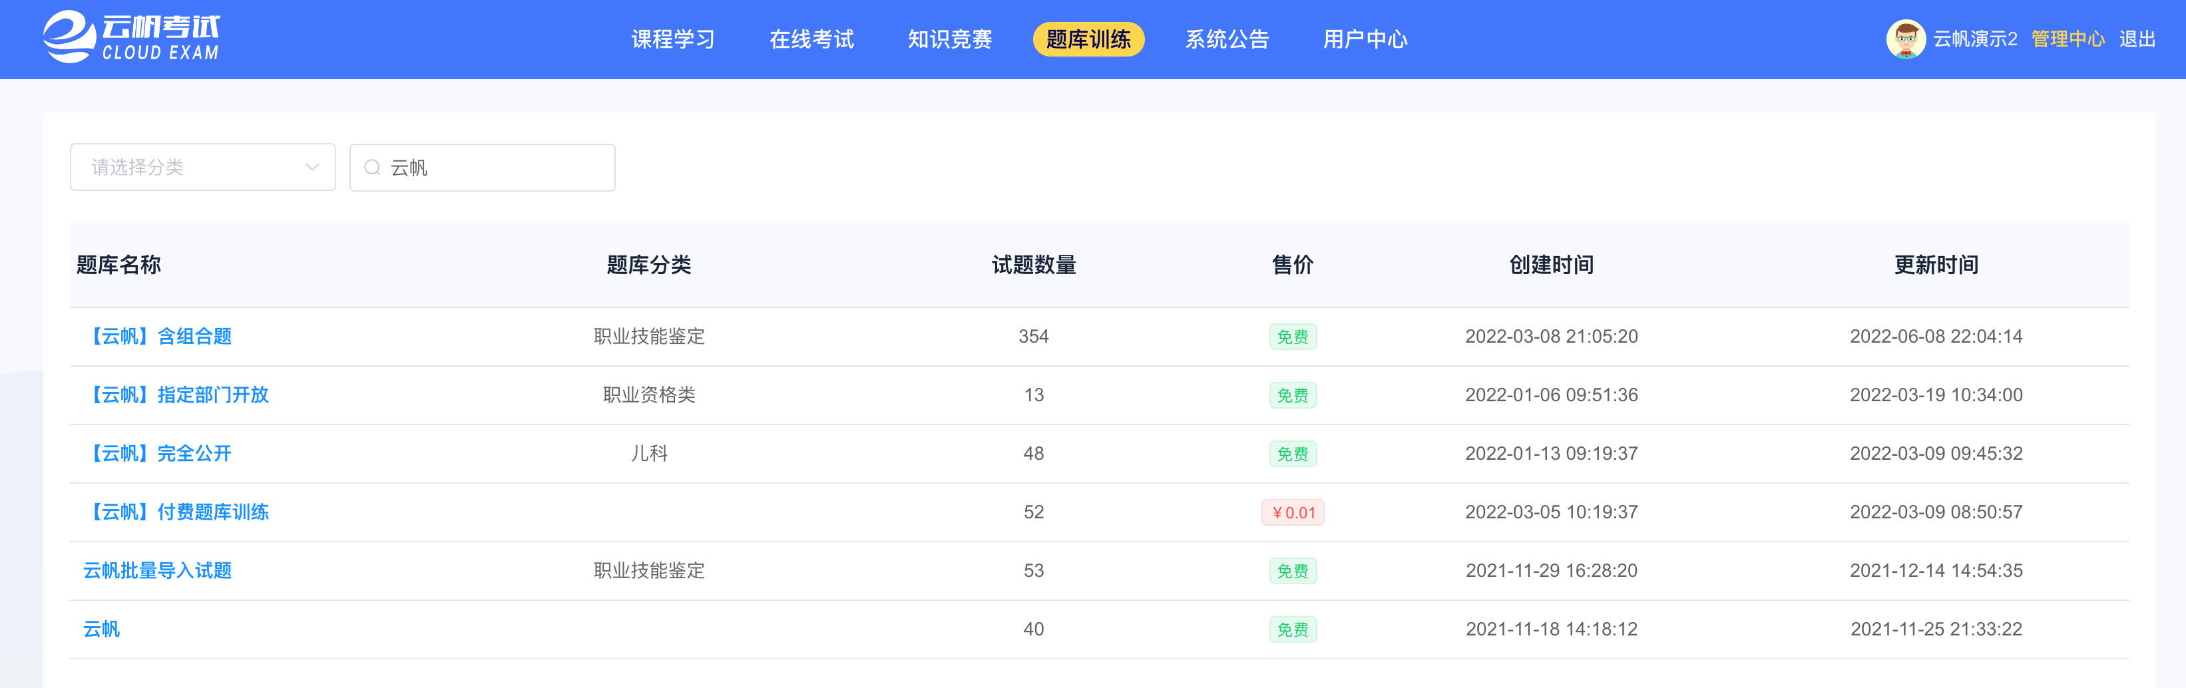The width and height of the screenshot is (2186, 688).
Task: Open 【云帆】完全公开 question bank
Action: click(x=158, y=453)
